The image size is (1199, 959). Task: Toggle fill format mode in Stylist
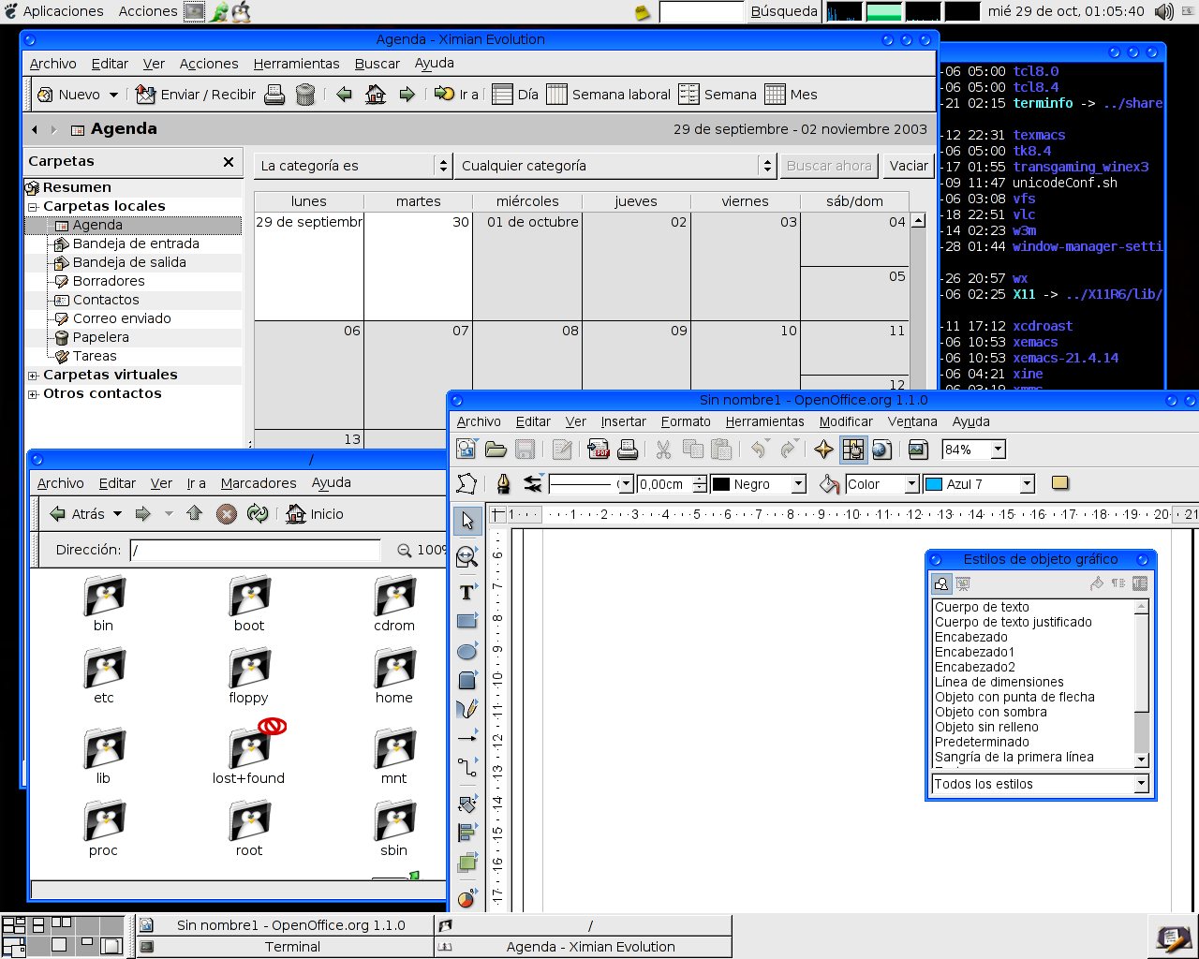(1096, 583)
